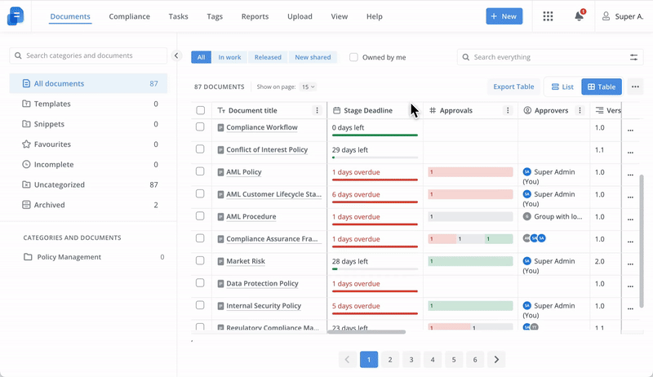Open the apps grid launcher icon
The width and height of the screenshot is (653, 377).
tap(548, 16)
